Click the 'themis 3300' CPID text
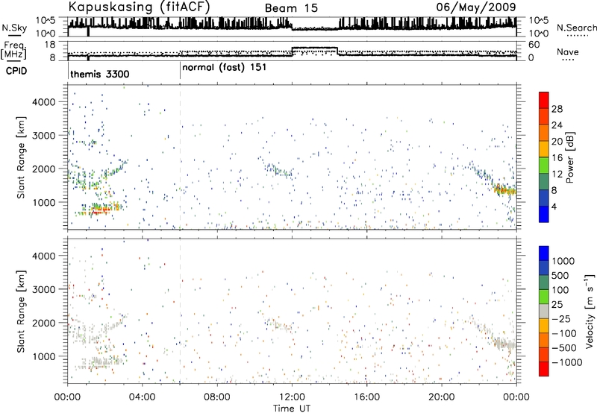Screen dimensions: 597x413 pos(100,74)
